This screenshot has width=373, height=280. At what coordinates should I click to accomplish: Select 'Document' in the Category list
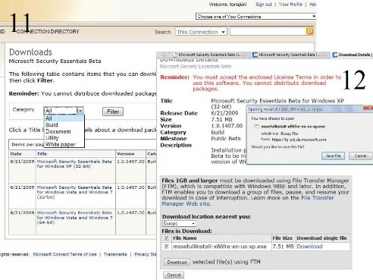click(64, 131)
